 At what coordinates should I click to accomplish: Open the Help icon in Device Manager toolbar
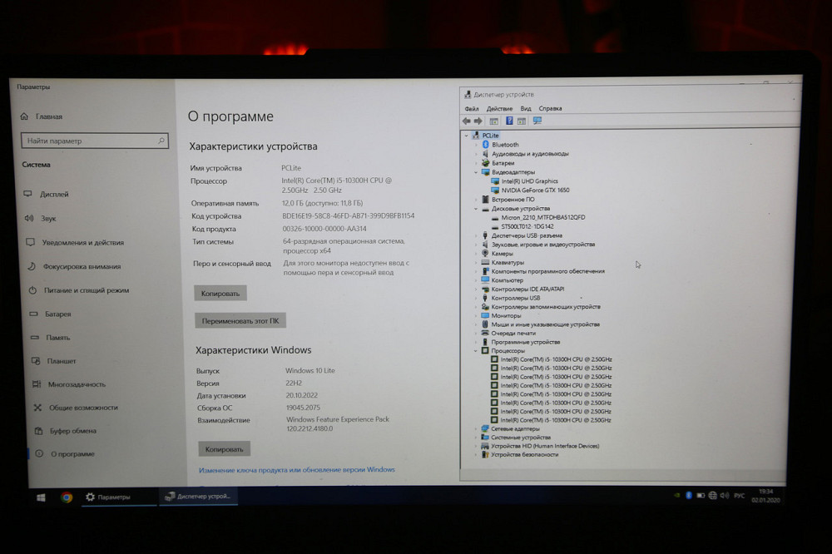click(510, 121)
